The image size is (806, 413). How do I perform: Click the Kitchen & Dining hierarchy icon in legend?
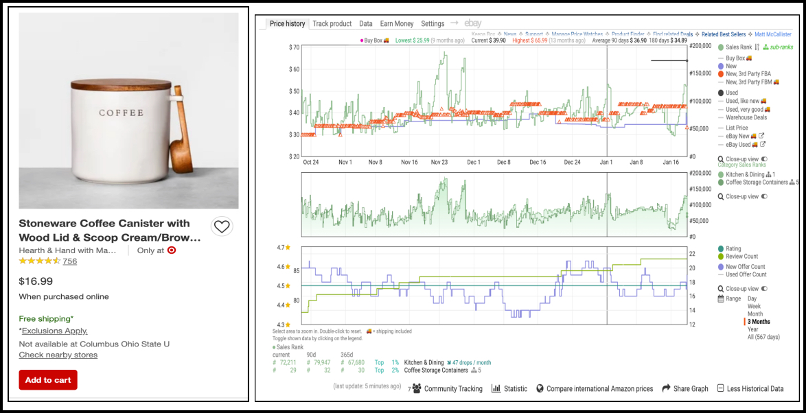[768, 175]
